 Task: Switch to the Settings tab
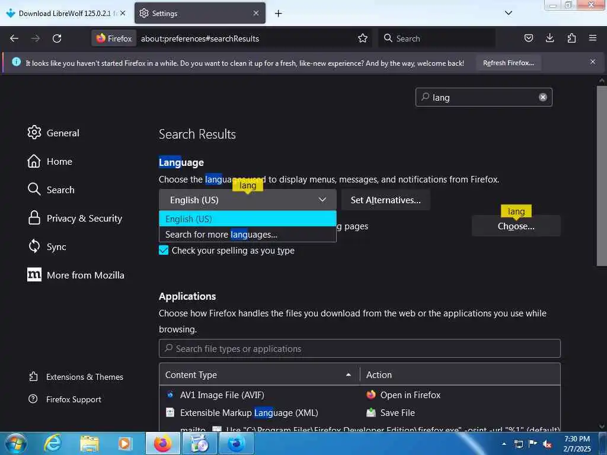point(200,13)
